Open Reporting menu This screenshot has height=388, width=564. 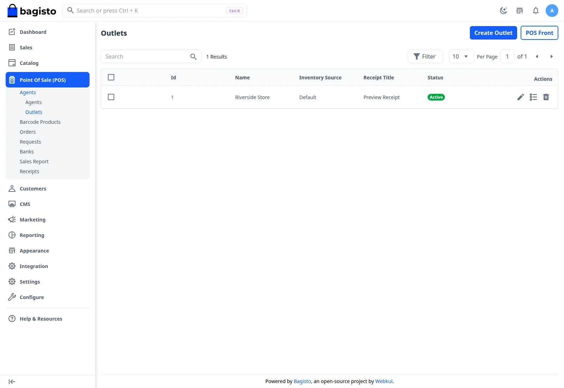48,235
